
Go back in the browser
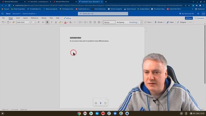2,5
